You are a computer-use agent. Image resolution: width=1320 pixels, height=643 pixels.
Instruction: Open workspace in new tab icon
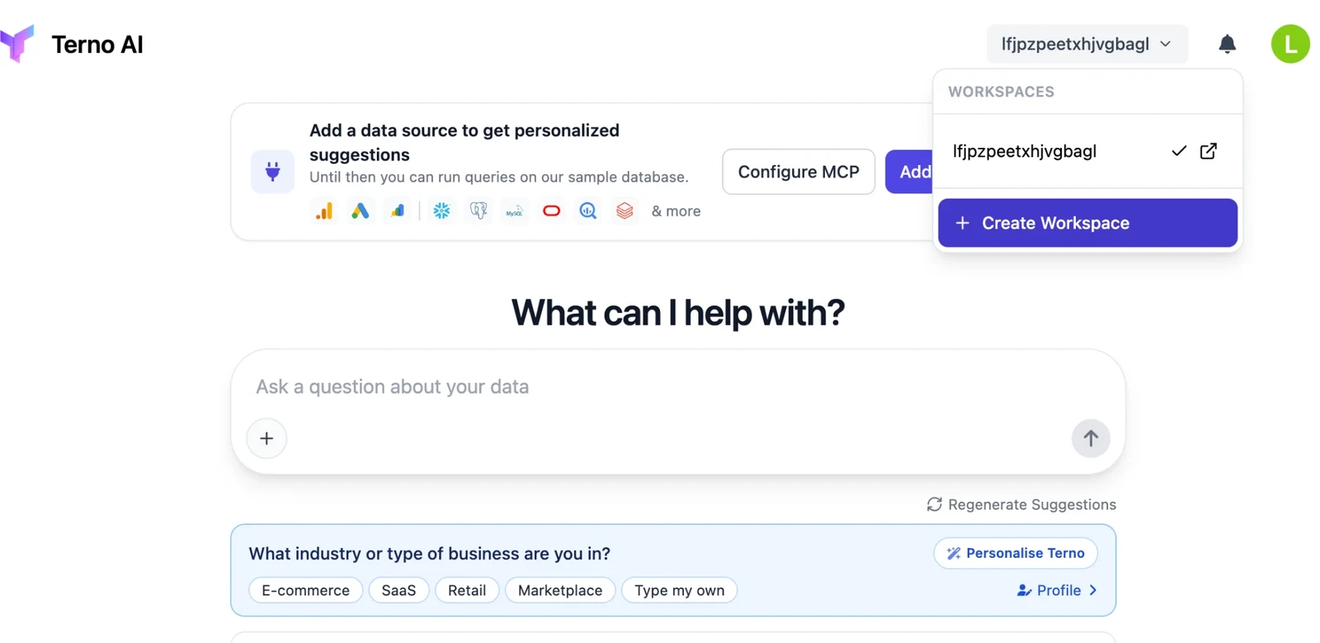(x=1209, y=151)
